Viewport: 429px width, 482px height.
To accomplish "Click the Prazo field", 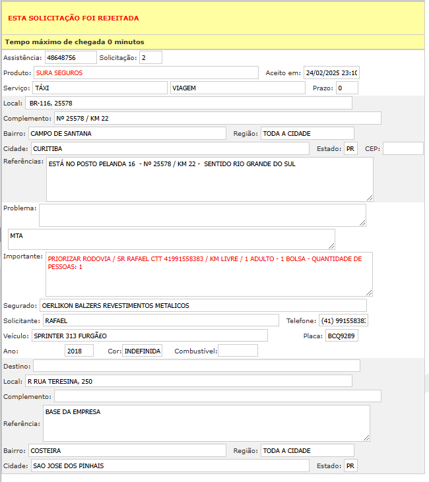I will [346, 88].
